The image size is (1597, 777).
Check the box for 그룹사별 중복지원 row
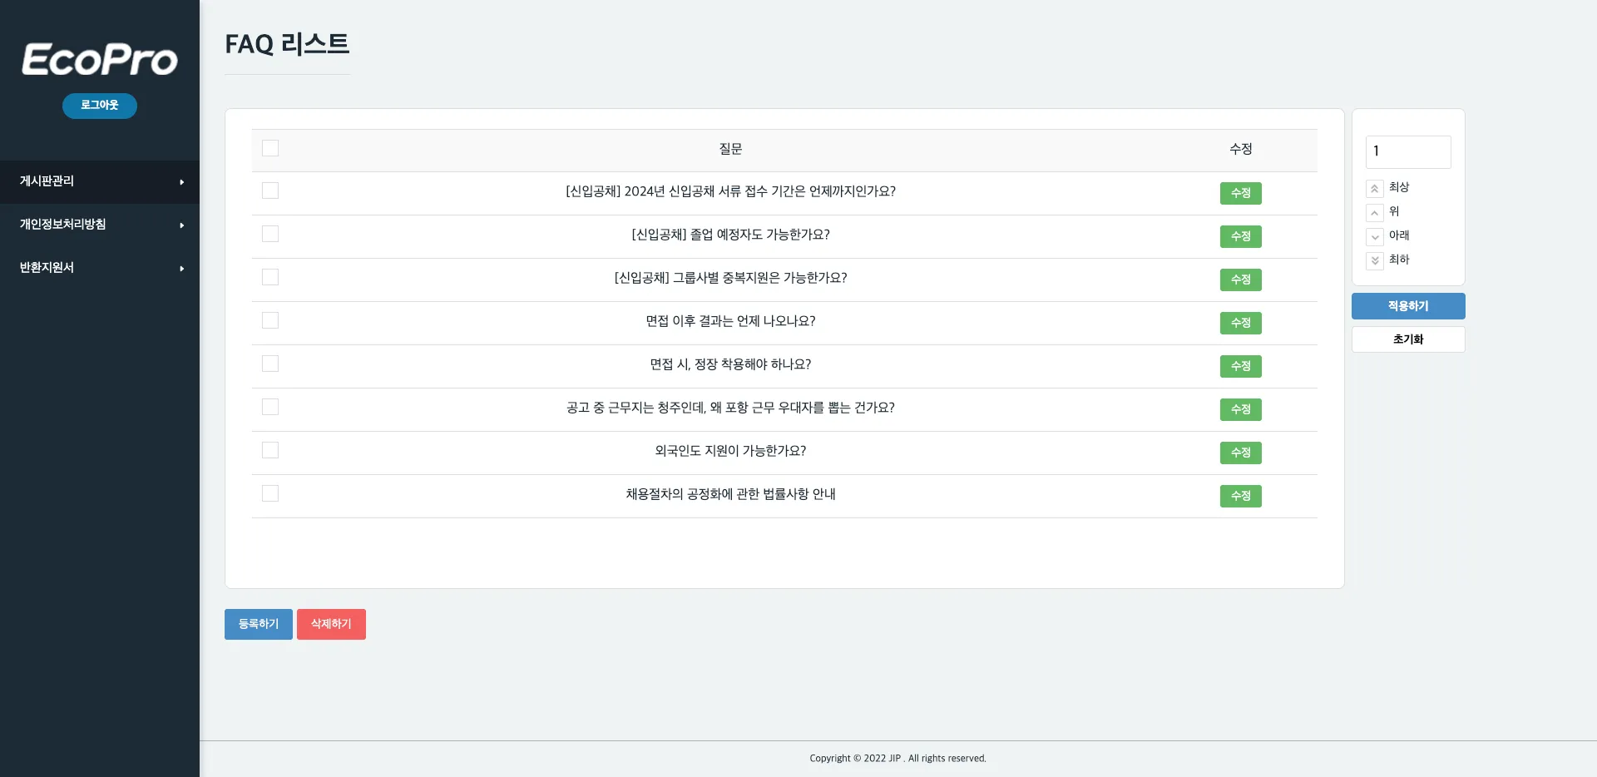270,277
